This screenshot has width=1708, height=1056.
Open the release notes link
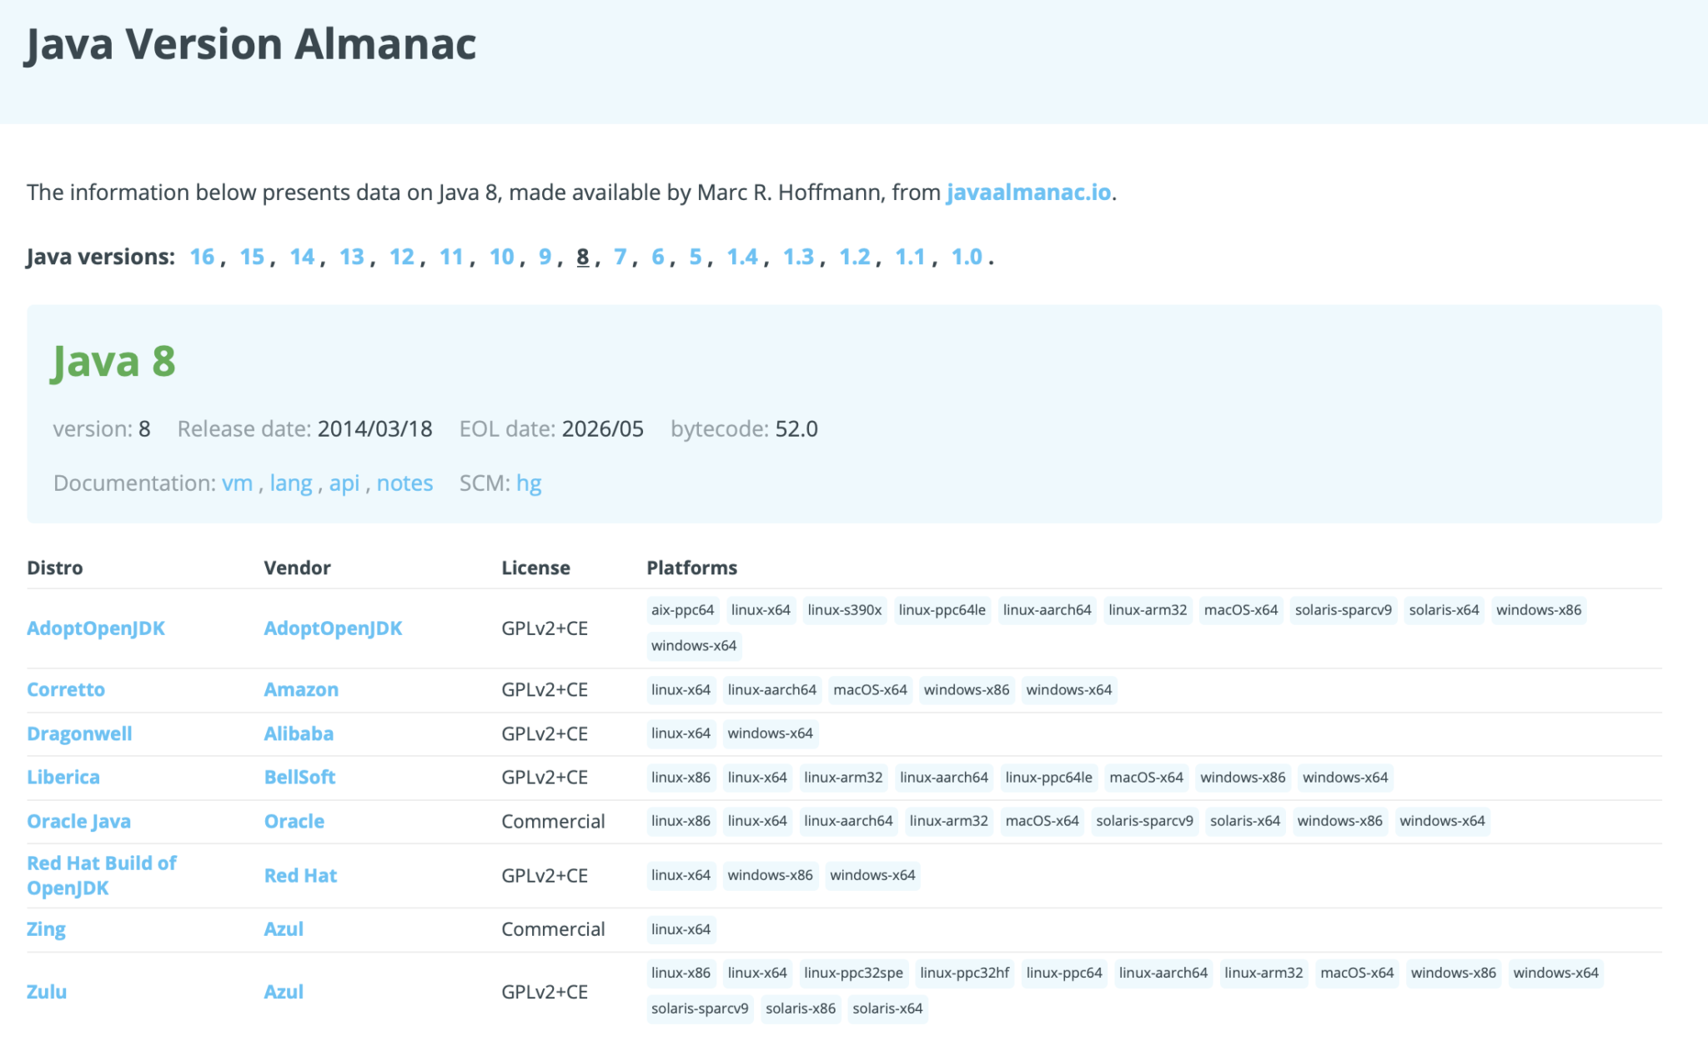404,483
